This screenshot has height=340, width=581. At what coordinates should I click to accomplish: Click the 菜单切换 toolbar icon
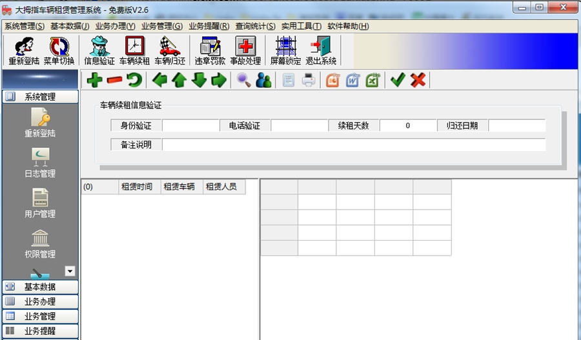pyautogui.click(x=59, y=51)
